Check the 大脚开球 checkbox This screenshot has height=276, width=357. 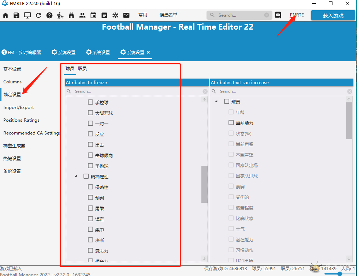click(90, 113)
